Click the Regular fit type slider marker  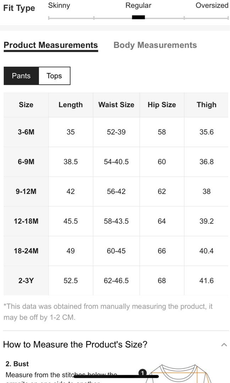[139, 17]
